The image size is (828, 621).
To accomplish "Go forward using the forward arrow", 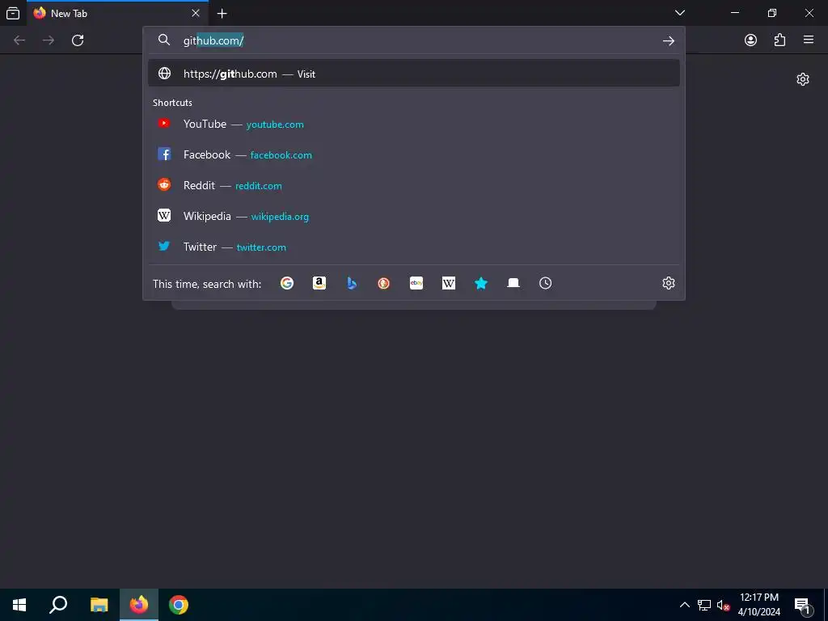I will pos(49,40).
